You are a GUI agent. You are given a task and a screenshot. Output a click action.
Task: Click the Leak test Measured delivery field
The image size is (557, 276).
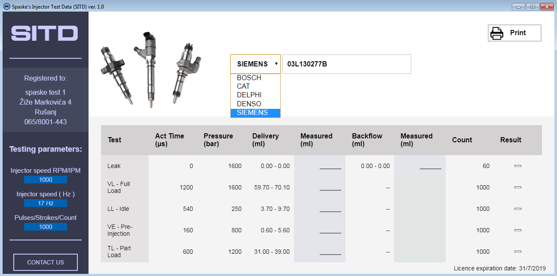[330, 166]
